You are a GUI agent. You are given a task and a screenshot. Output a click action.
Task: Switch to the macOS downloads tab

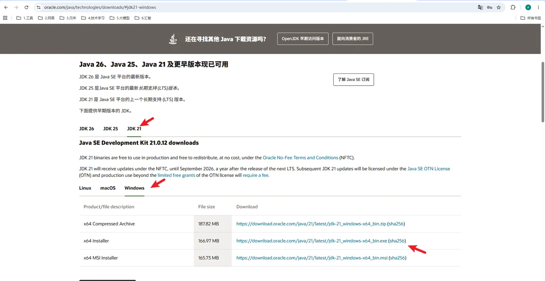pos(108,188)
